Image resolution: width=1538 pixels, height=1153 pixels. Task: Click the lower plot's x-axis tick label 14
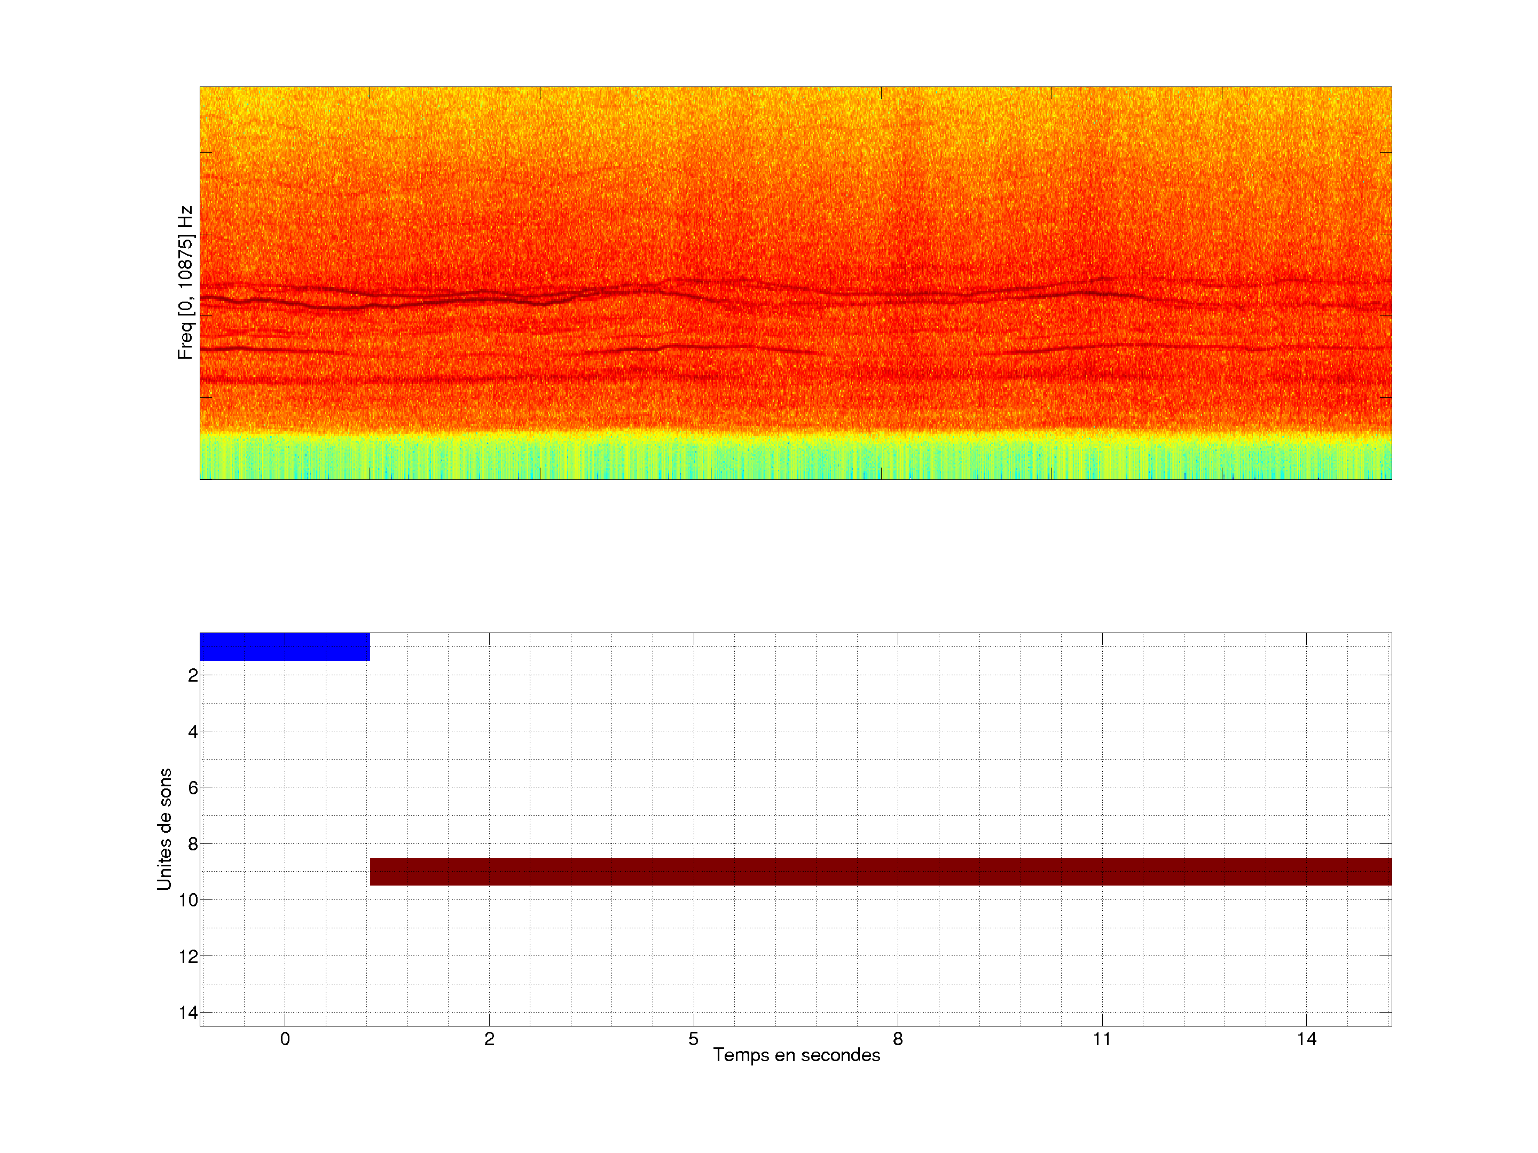tap(1306, 1039)
